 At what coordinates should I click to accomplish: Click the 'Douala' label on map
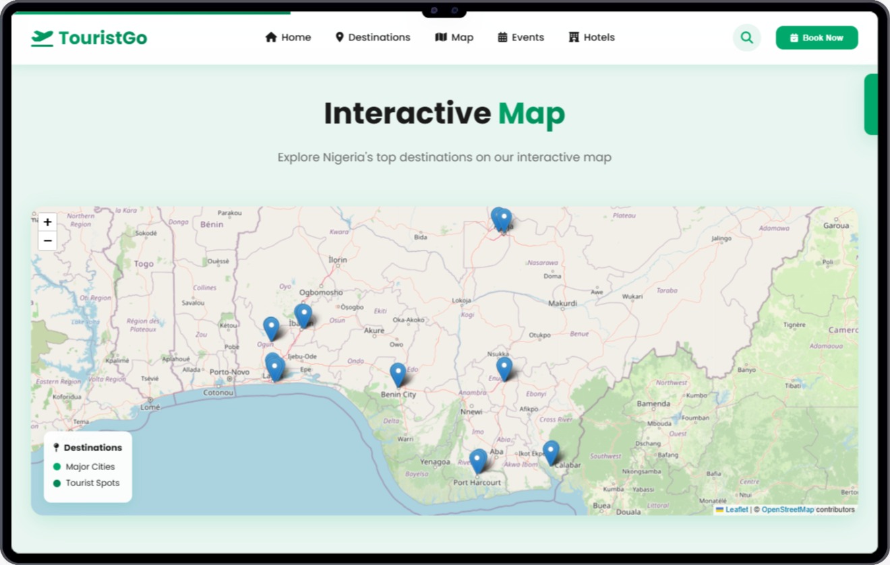(x=628, y=512)
